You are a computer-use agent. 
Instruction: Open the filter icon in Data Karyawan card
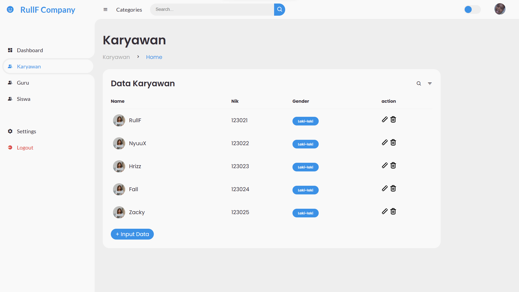(x=430, y=84)
